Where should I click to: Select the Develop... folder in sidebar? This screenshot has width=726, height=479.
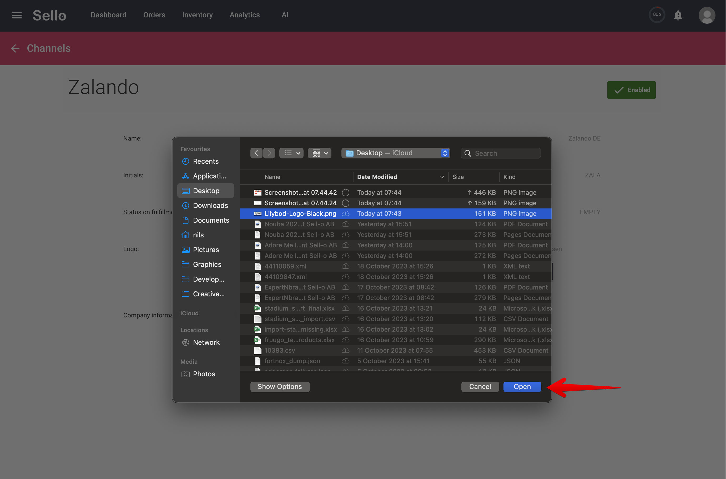[x=205, y=279]
